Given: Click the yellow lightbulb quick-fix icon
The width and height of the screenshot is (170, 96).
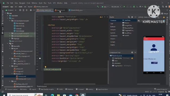Looking at the screenshot, I should [45, 67].
